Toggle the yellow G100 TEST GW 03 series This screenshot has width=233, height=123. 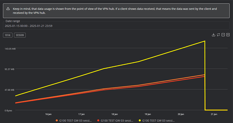point(158,121)
